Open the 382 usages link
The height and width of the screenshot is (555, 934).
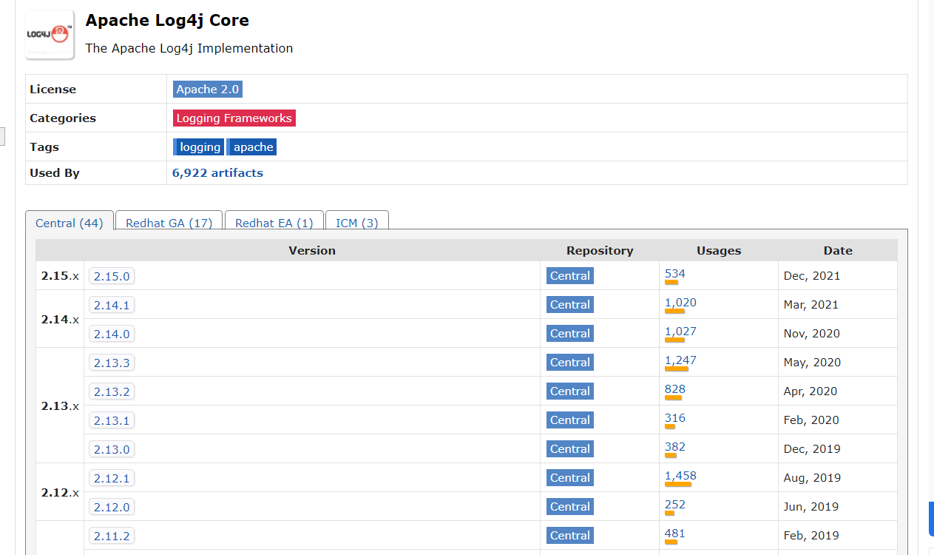675,447
